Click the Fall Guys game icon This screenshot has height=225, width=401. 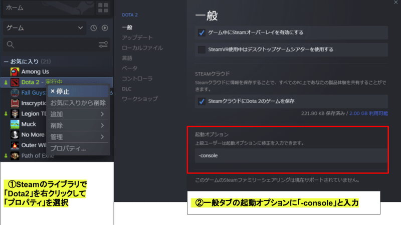(15, 92)
